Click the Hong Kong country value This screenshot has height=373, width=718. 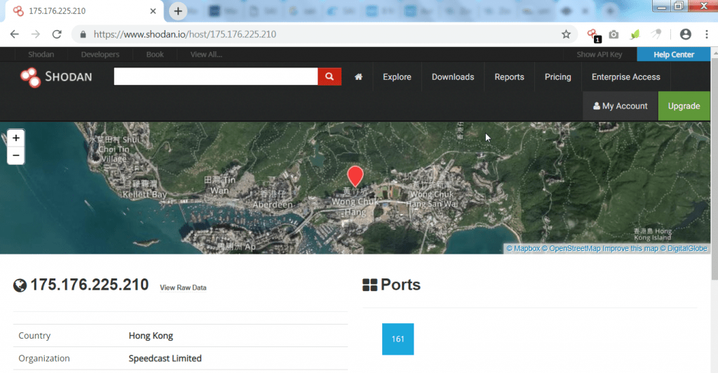(x=151, y=335)
